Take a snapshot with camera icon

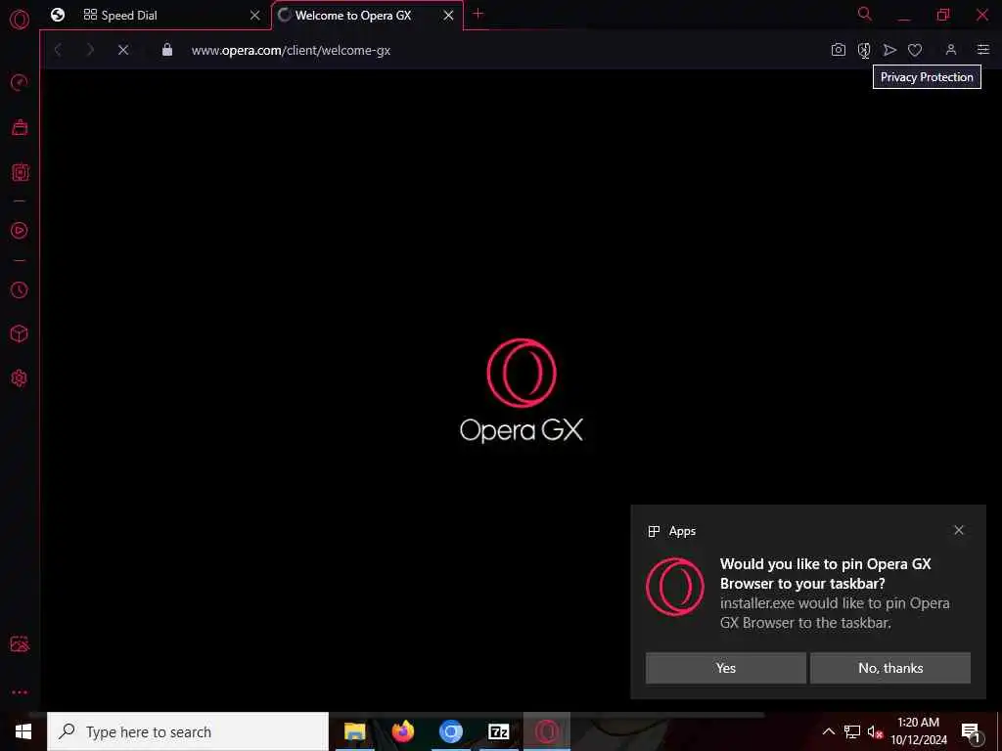point(839,50)
